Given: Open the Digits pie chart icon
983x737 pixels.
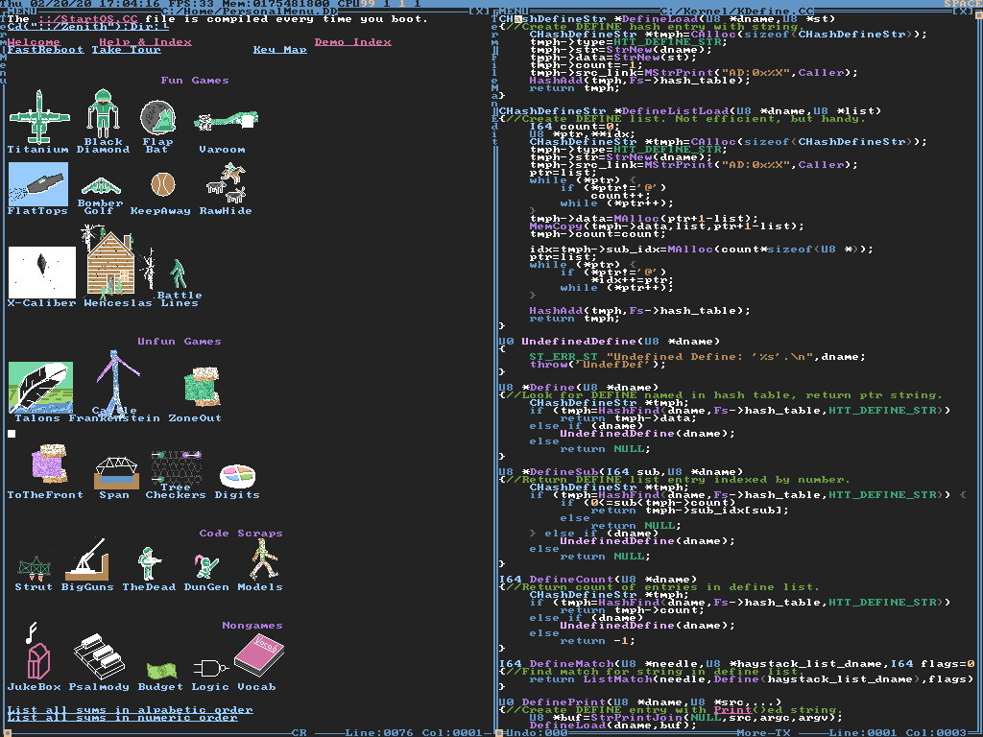Looking at the screenshot, I should (238, 476).
